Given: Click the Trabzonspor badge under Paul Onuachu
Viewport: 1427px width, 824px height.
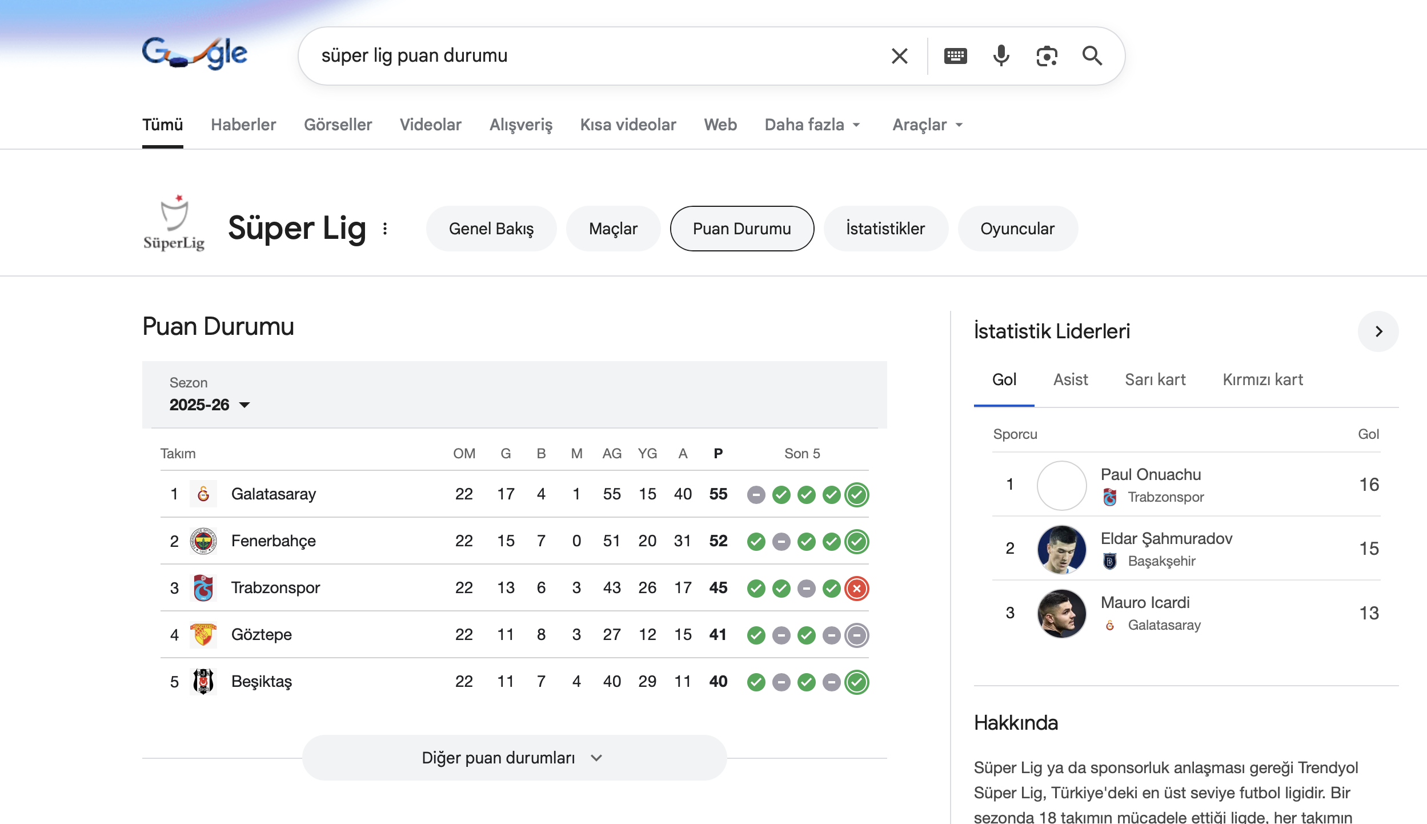Looking at the screenshot, I should 1110,497.
